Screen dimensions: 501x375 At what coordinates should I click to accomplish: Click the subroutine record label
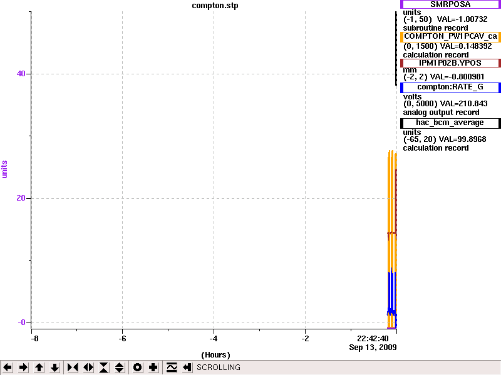(435, 28)
